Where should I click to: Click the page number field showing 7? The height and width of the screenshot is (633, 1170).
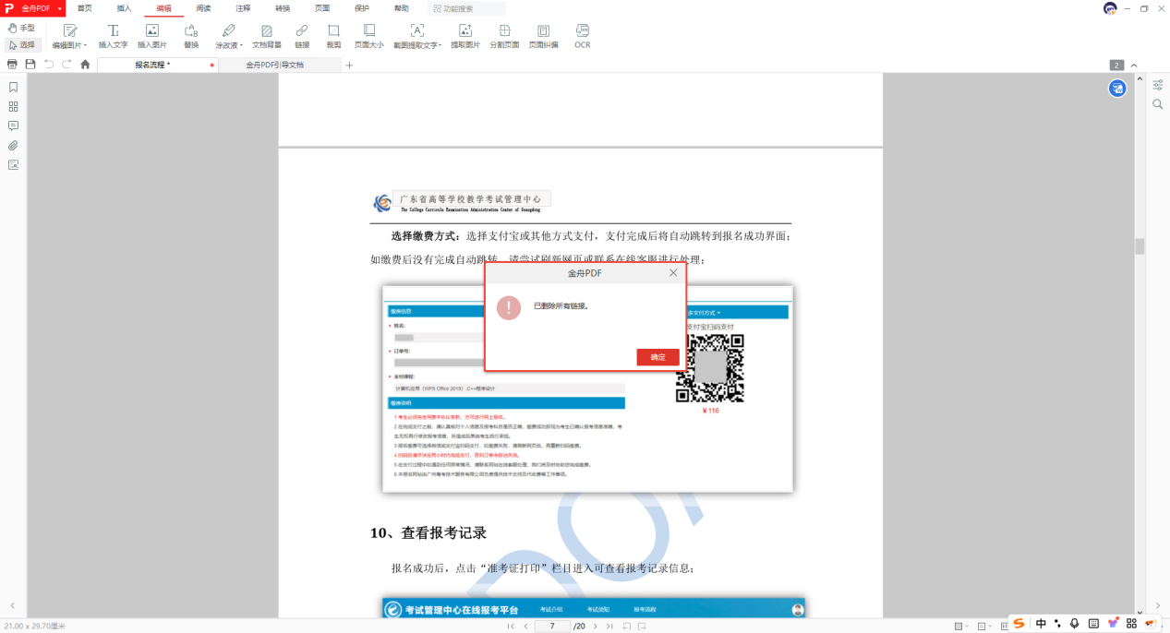point(552,626)
